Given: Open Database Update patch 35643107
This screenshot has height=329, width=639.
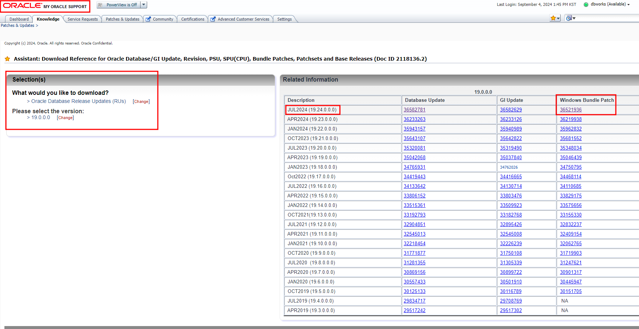Looking at the screenshot, I should tap(414, 139).
